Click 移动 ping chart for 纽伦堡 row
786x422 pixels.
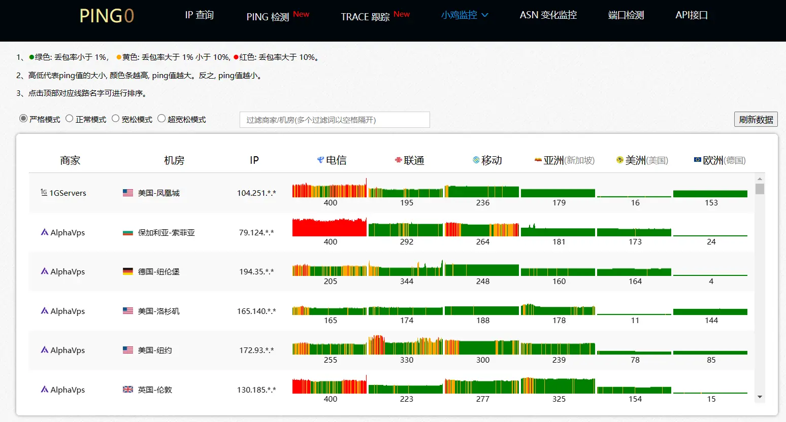(482, 269)
